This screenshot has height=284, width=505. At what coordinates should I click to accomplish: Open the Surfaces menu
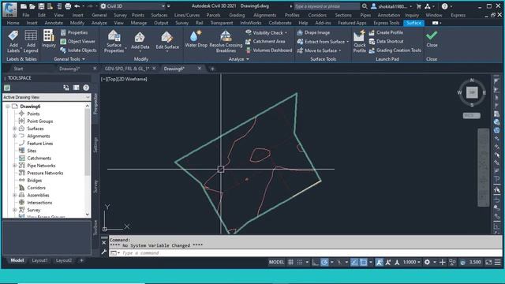(159, 15)
